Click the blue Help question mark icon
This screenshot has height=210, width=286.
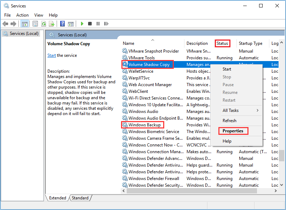62,24
